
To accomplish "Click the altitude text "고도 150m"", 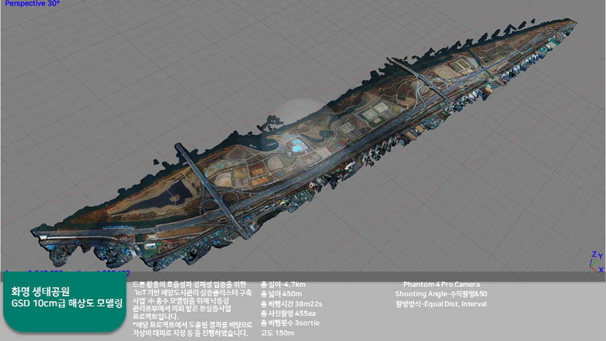I will [277, 333].
